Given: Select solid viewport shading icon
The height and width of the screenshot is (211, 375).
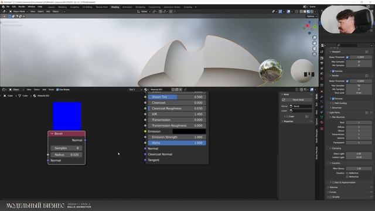Looking at the screenshot, I should point(305,12).
